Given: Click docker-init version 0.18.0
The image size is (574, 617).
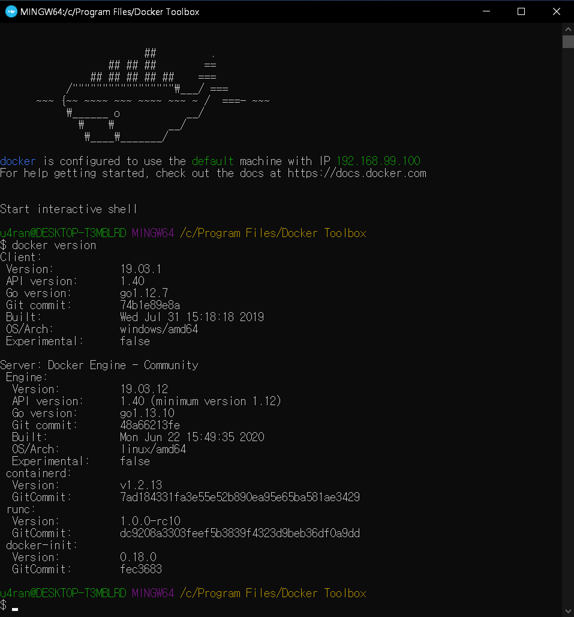Looking at the screenshot, I should [138, 557].
